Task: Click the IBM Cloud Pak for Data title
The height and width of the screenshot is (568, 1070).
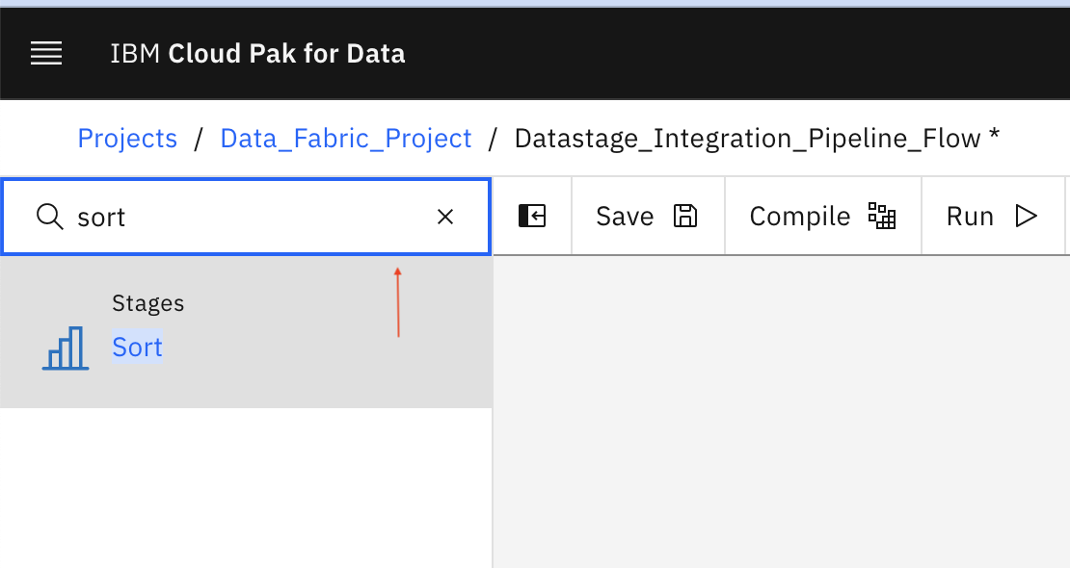Action: (x=258, y=53)
